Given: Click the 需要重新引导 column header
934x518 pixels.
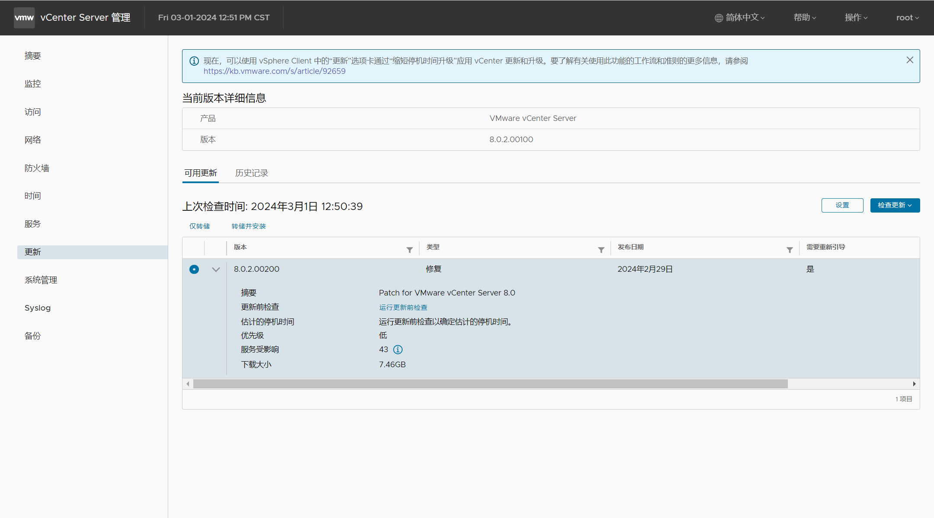Looking at the screenshot, I should coord(825,247).
